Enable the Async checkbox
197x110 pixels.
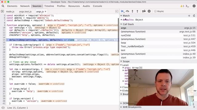[x=155, y=11]
